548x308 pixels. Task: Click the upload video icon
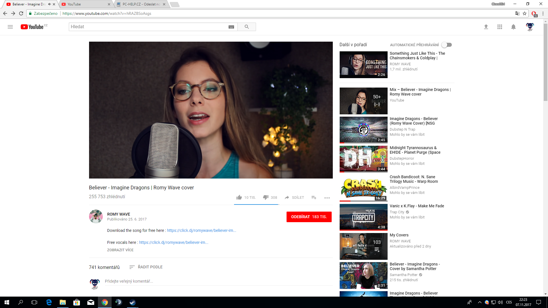[x=486, y=27]
